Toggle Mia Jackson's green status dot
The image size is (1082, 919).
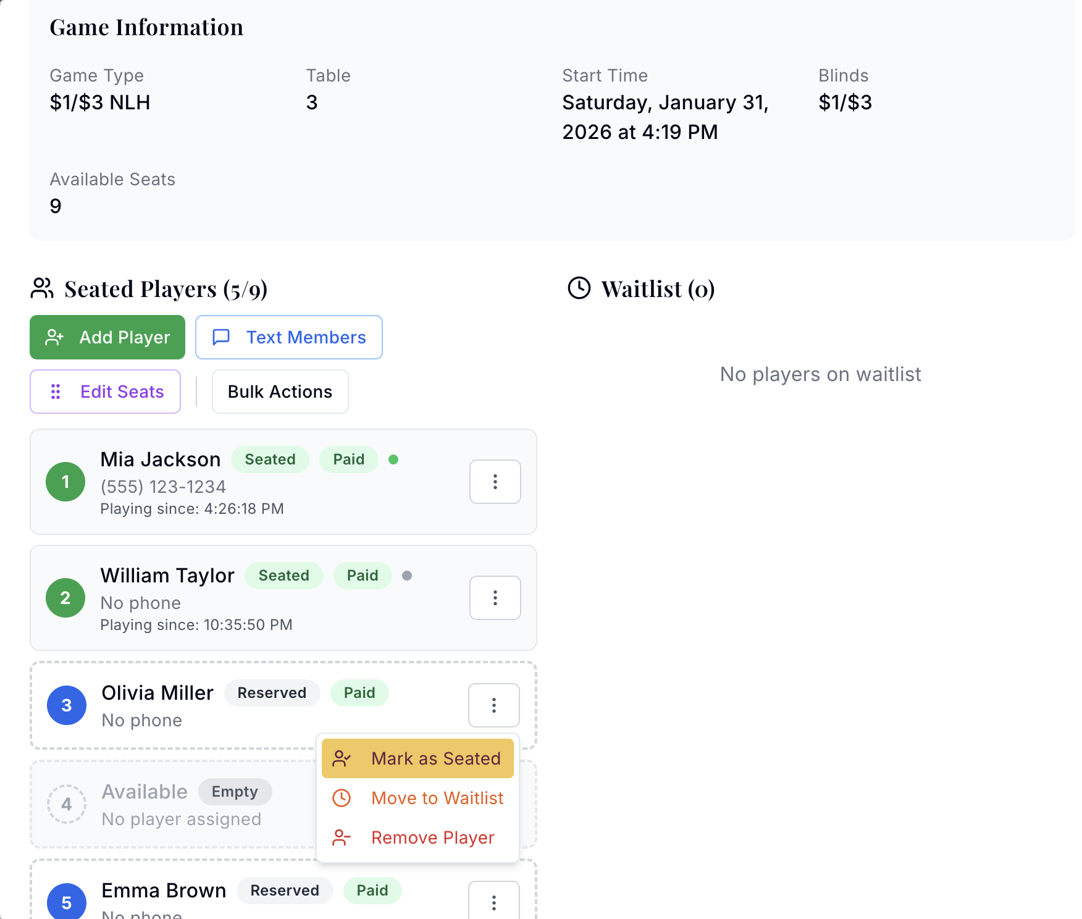click(394, 459)
